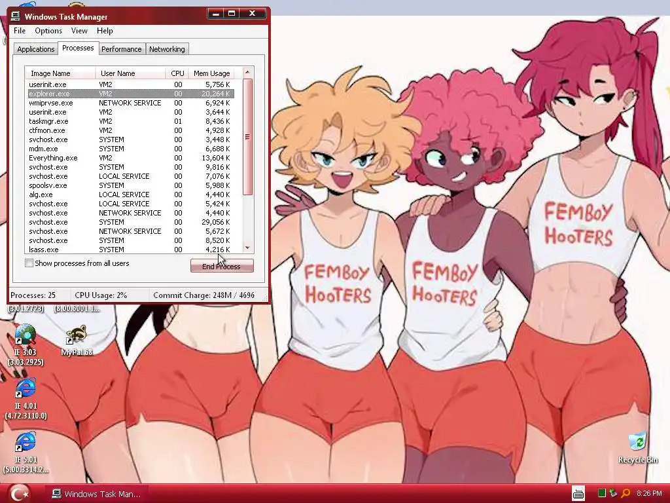Click the process list scrollbar thumb
Viewport: 670px width, 503px height.
click(x=247, y=137)
